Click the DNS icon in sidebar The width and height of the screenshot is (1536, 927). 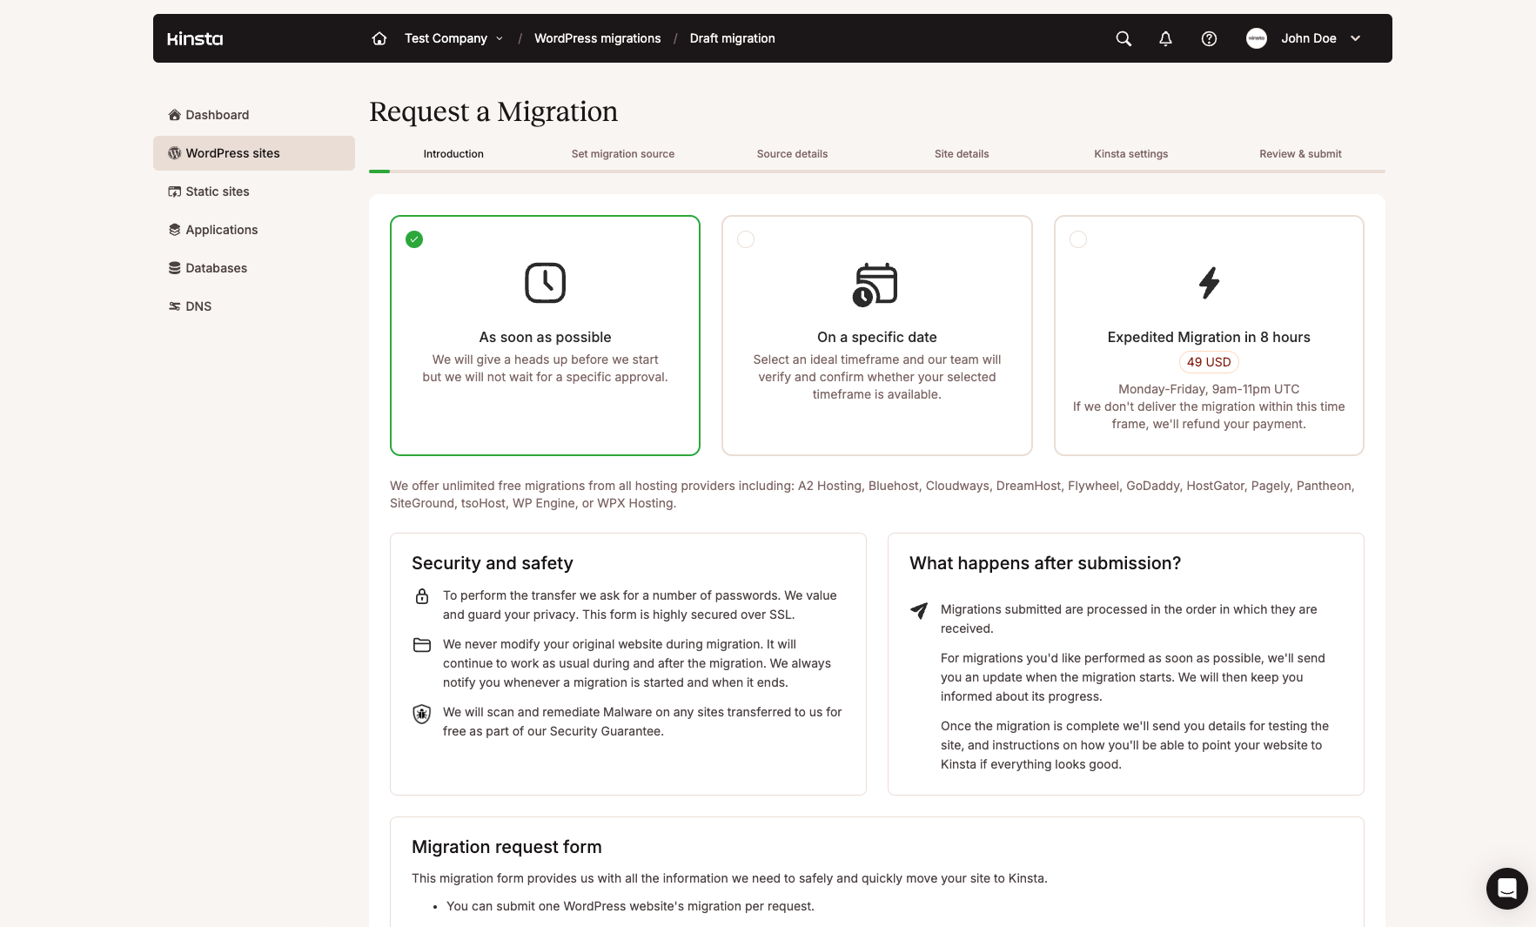point(175,306)
